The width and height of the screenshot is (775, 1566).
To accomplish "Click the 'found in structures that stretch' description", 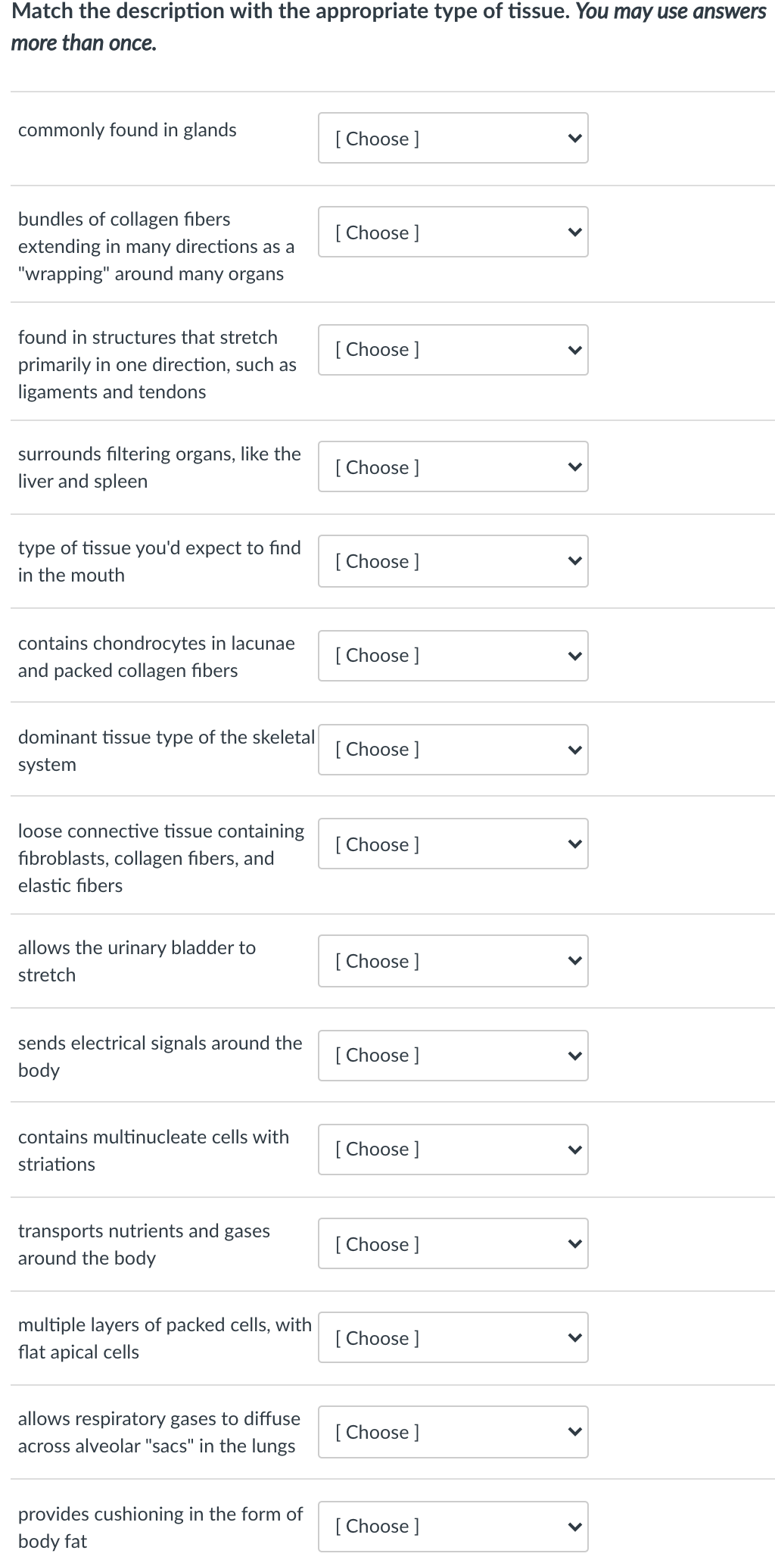I will point(157,364).
